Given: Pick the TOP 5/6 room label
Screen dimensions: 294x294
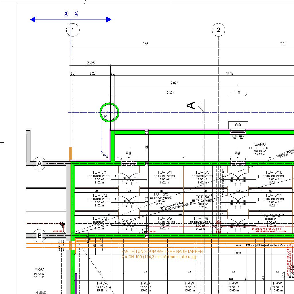Looking at the screenshot, I should point(165,218).
